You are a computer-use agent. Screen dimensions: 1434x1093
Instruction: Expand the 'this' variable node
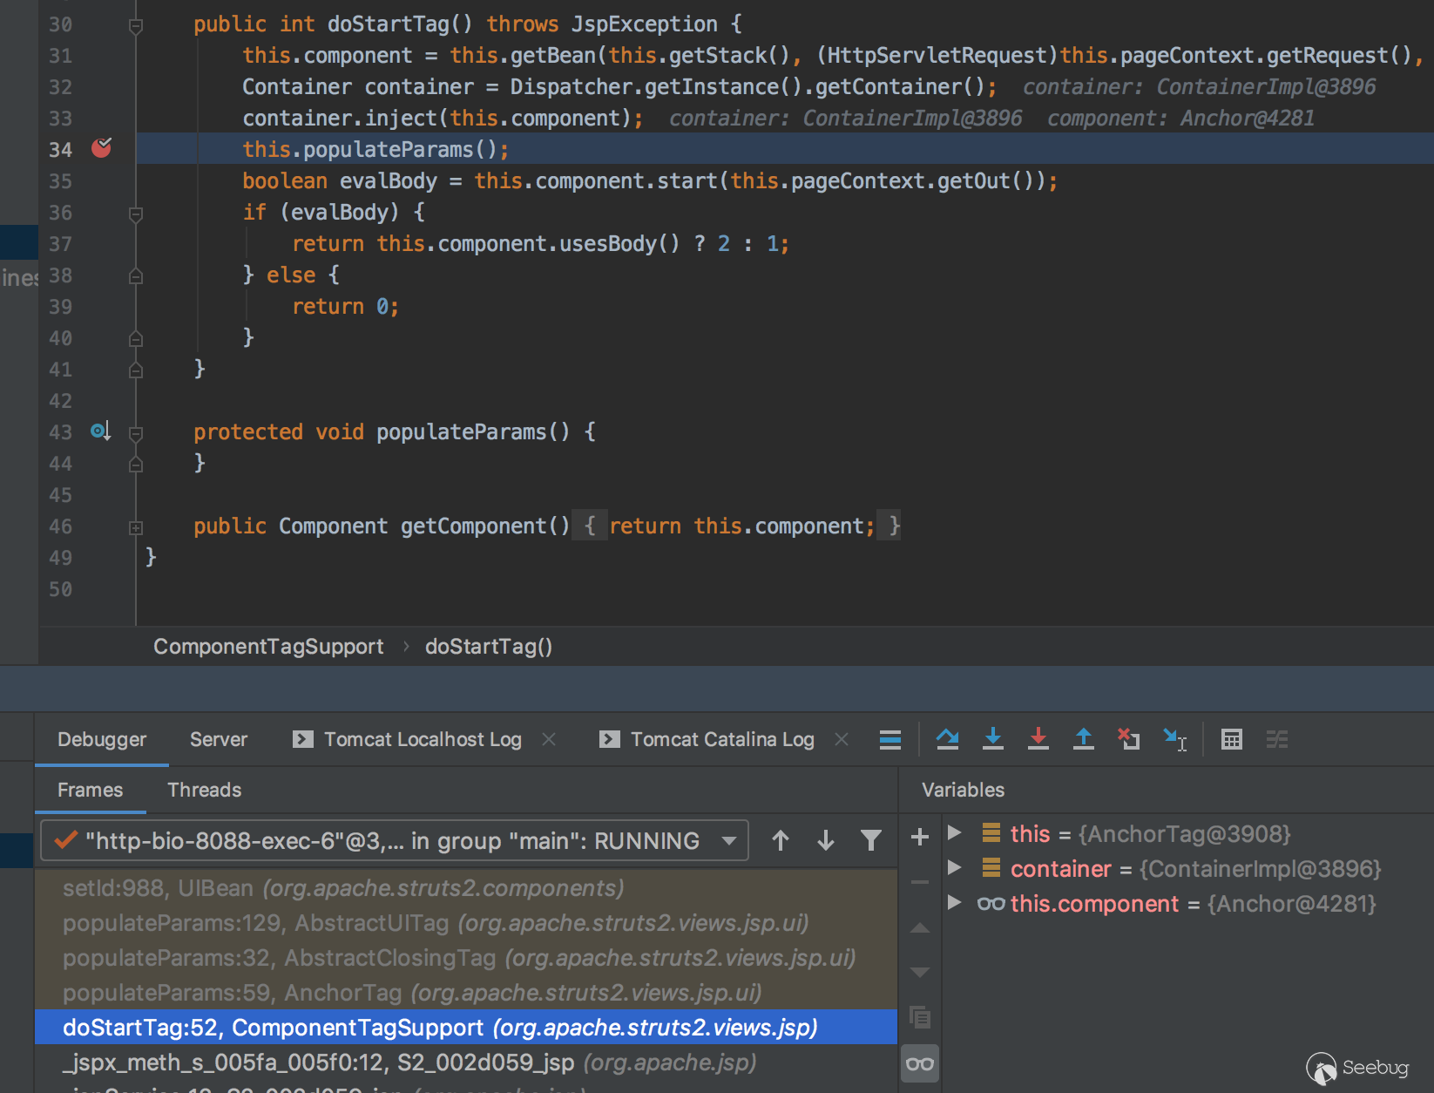click(x=954, y=833)
